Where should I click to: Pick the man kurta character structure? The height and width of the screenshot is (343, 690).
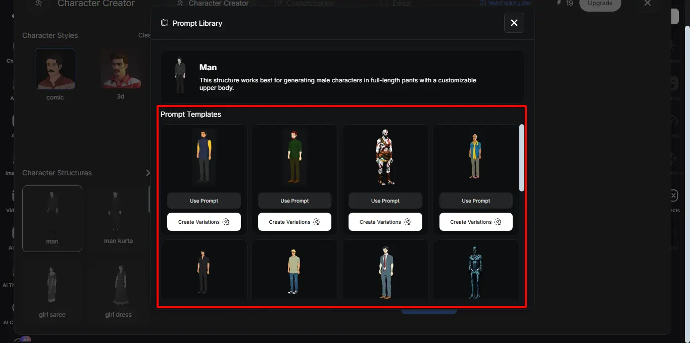pos(118,218)
